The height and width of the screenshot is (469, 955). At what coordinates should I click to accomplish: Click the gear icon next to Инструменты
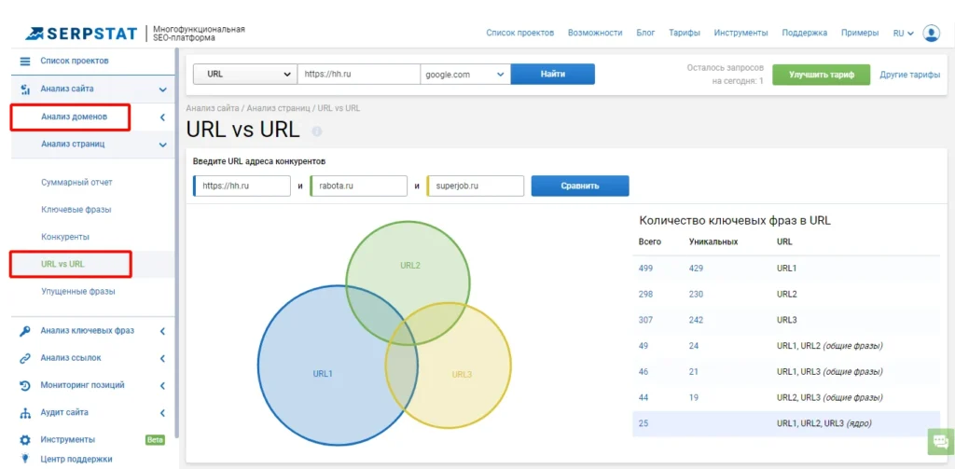pyautogui.click(x=25, y=440)
